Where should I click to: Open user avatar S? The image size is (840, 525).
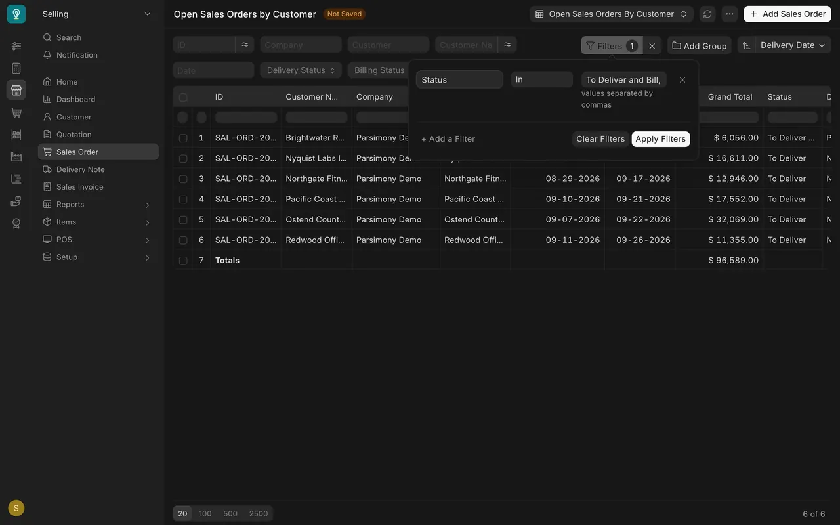[16, 508]
